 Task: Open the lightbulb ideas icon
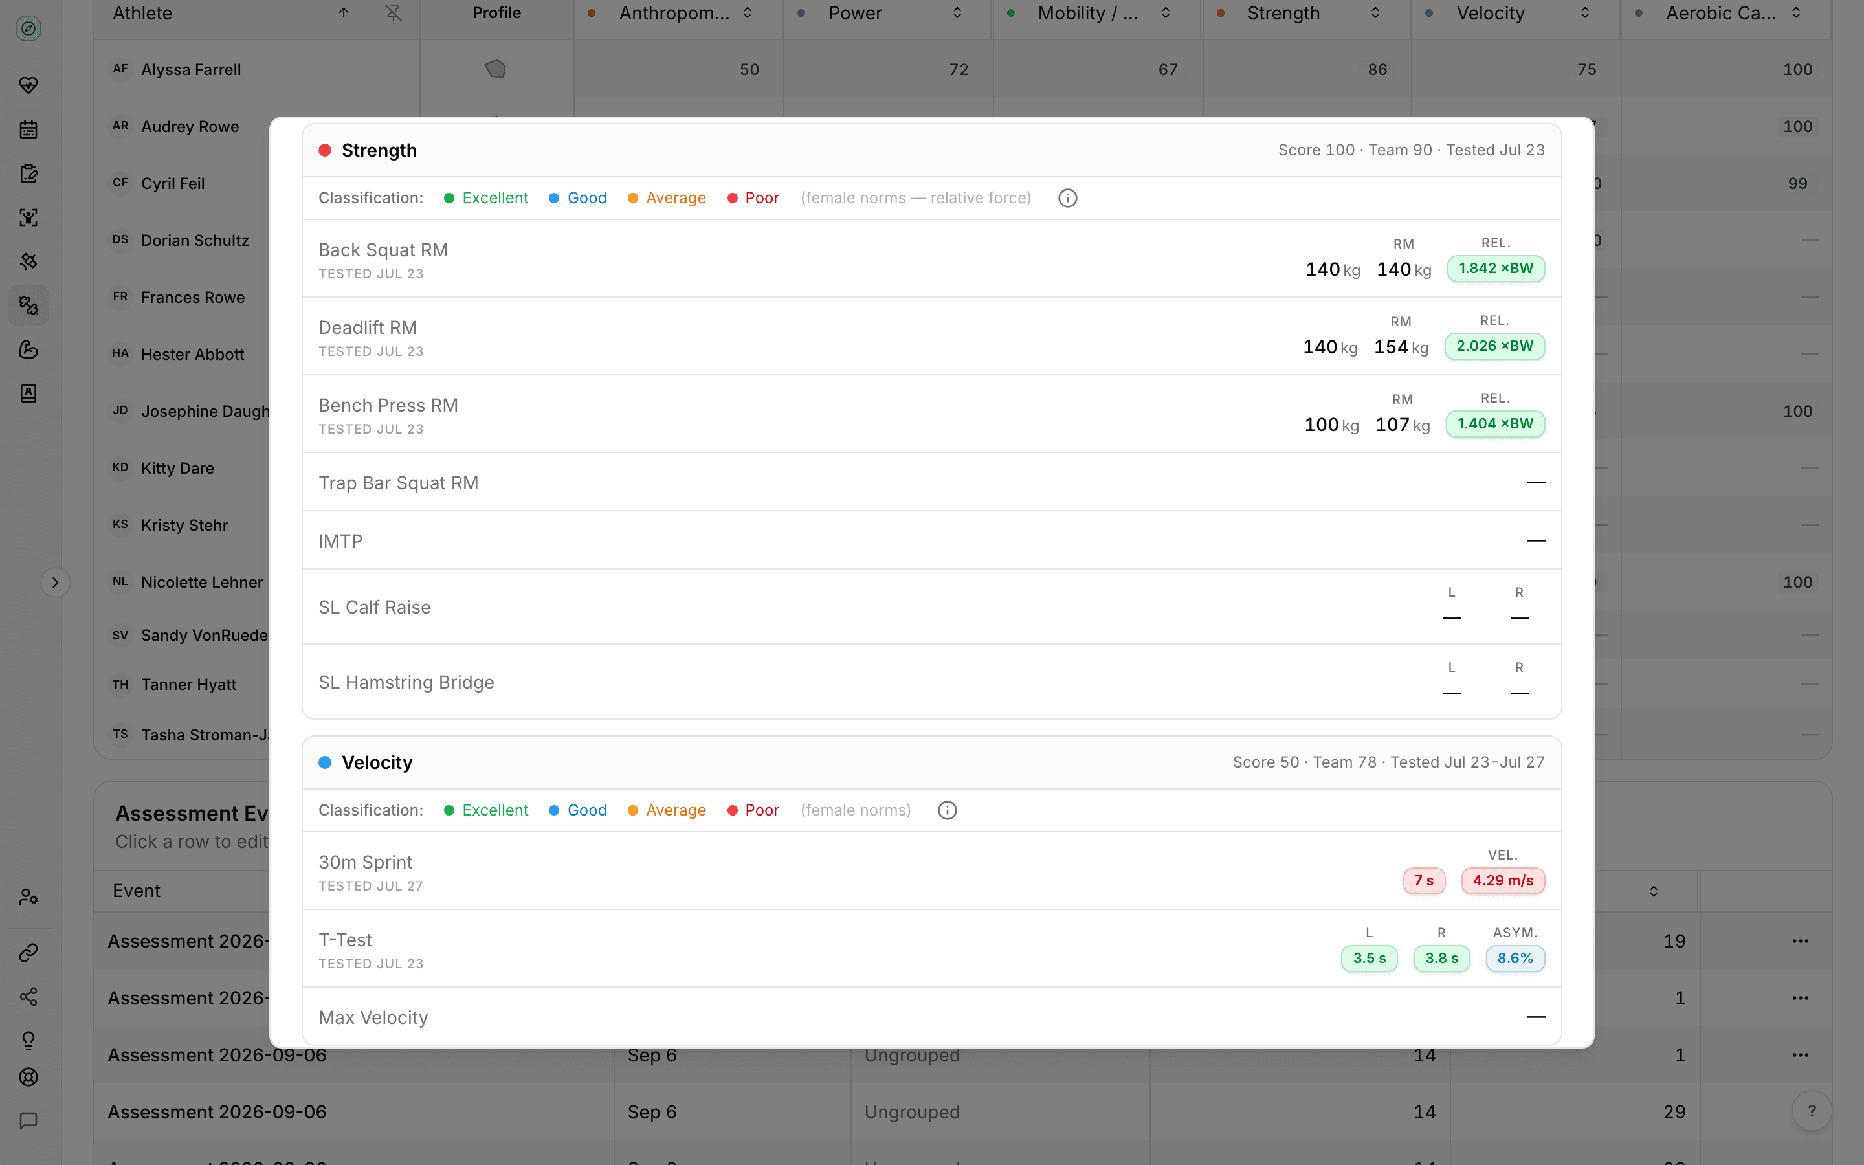click(28, 1041)
